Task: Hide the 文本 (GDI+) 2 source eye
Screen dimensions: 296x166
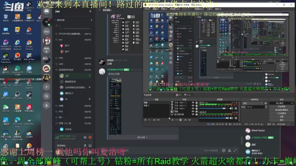Action: click(193, 106)
